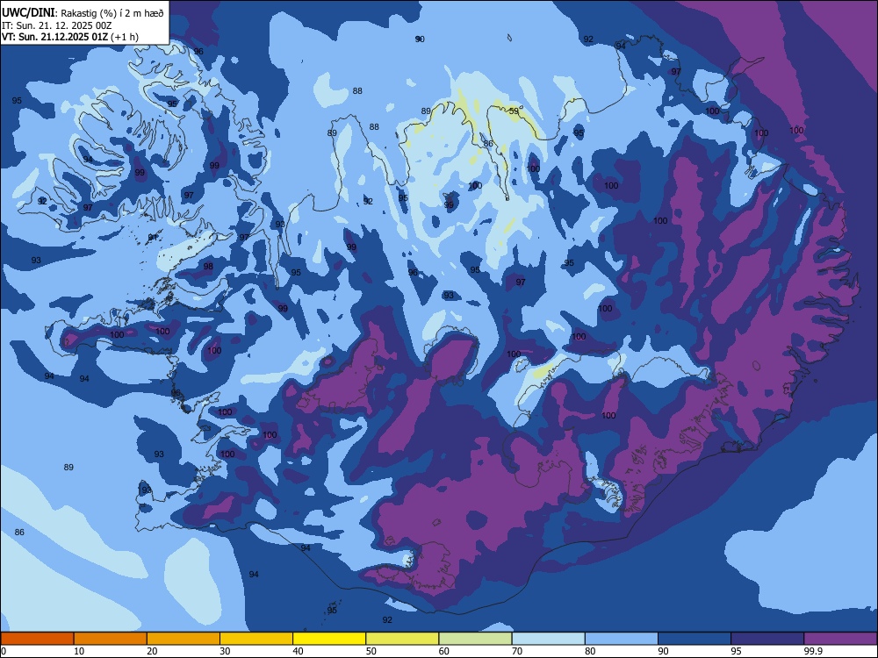Screen dimensions: 878x658
Task: Select the 50–60 pale yellow-green legend swatch
Action: click(402, 639)
